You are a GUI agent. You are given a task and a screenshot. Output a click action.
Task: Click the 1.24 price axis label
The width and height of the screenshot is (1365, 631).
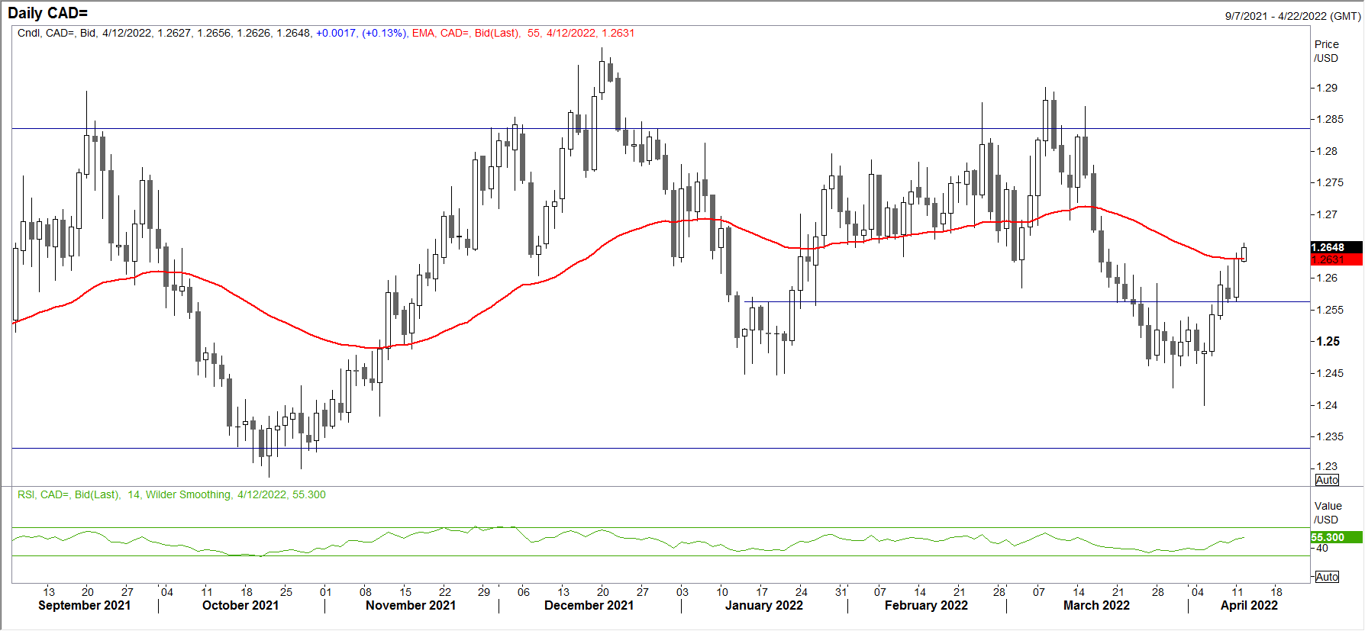[x=1328, y=405]
